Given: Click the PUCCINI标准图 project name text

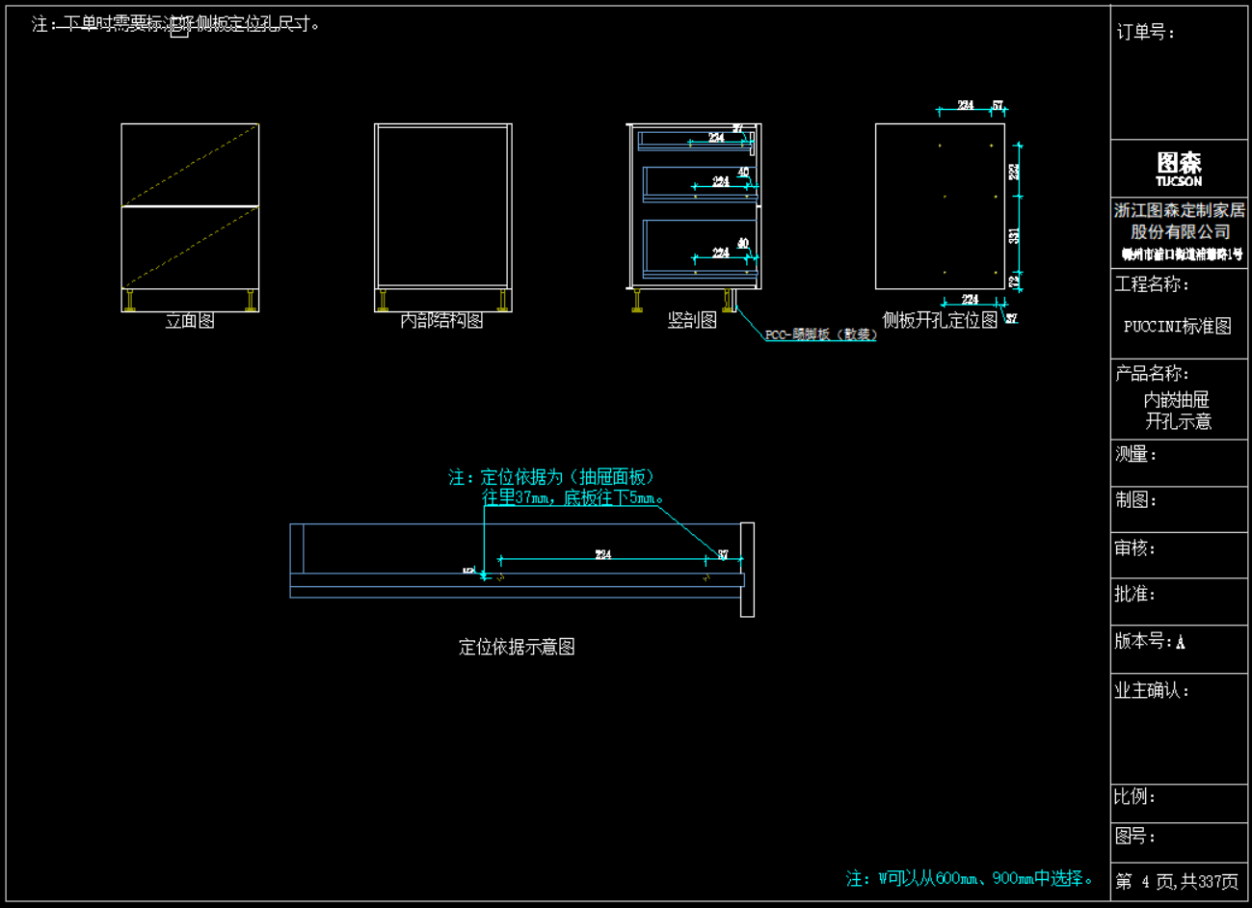Looking at the screenshot, I should (x=1178, y=326).
